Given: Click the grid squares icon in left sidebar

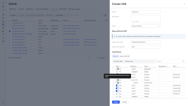Looking at the screenshot, I should [3, 21].
